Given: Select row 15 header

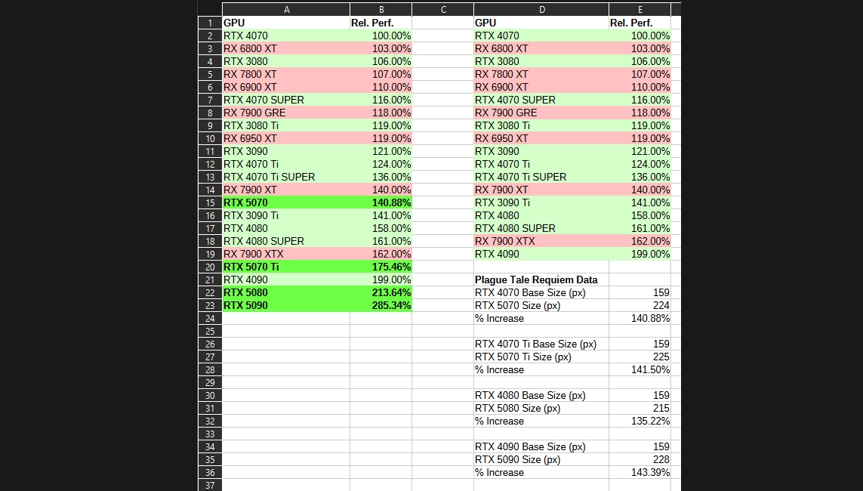Looking at the screenshot, I should (x=210, y=202).
